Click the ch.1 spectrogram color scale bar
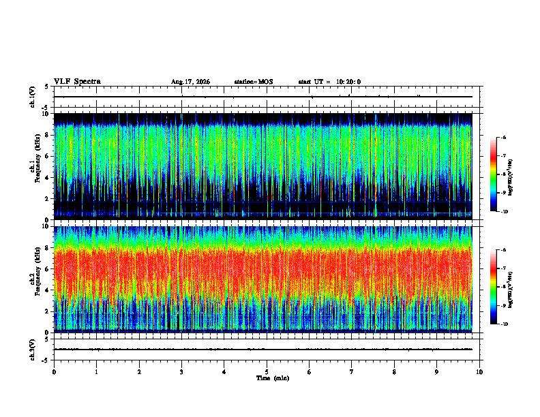 coord(494,174)
